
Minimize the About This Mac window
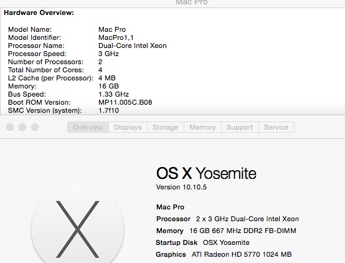(x=22, y=127)
